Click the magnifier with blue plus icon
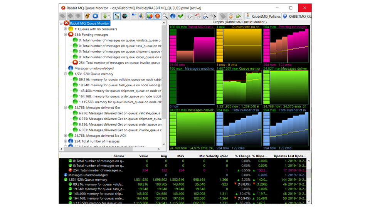 [x=205, y=16]
